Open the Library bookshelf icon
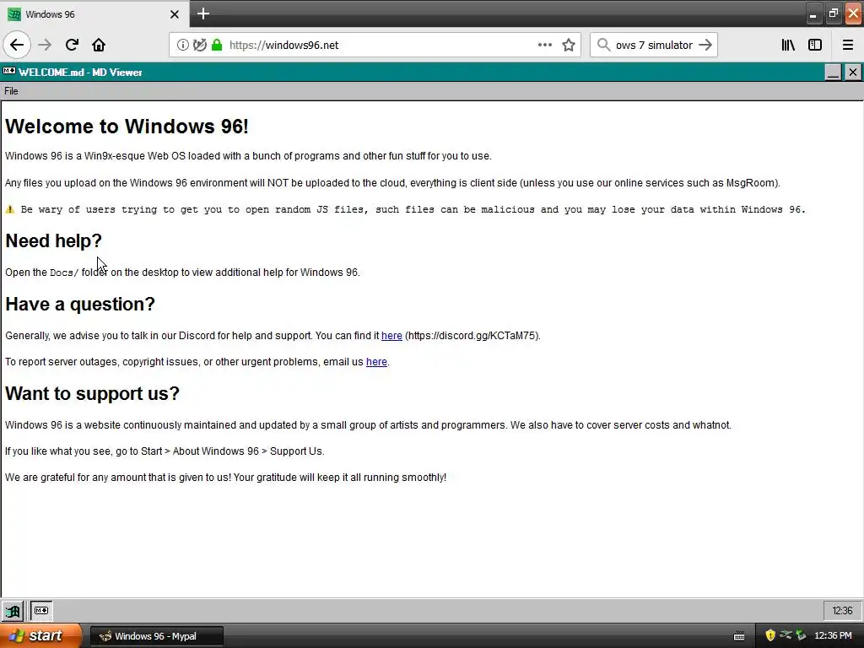Screen dimensions: 864x648 click(788, 46)
